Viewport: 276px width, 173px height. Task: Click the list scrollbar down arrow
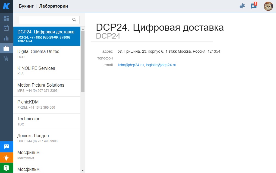coord(83,171)
